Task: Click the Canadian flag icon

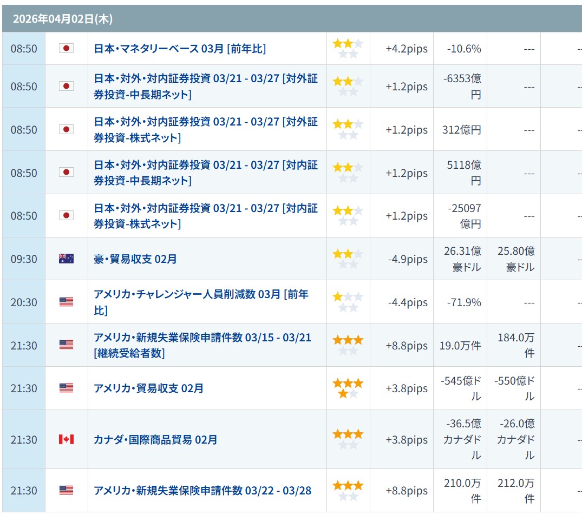Action: pos(66,439)
